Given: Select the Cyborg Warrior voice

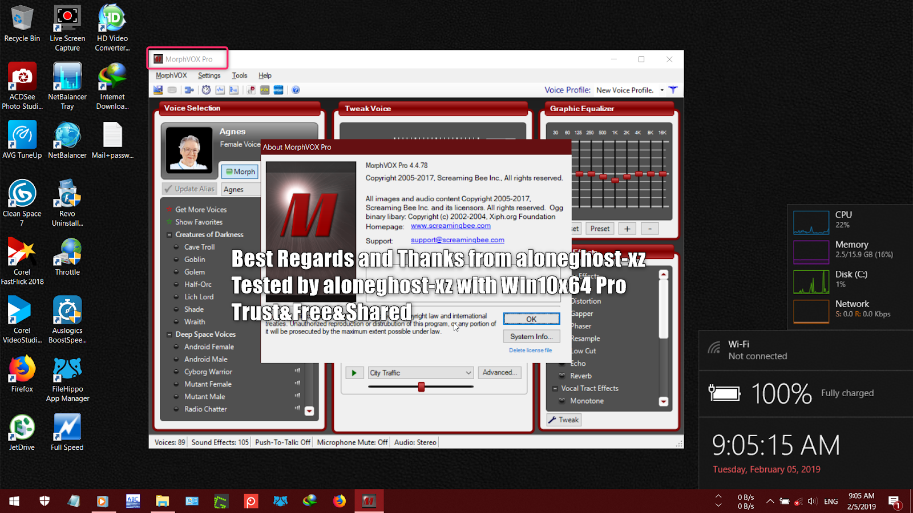Looking at the screenshot, I should [208, 372].
